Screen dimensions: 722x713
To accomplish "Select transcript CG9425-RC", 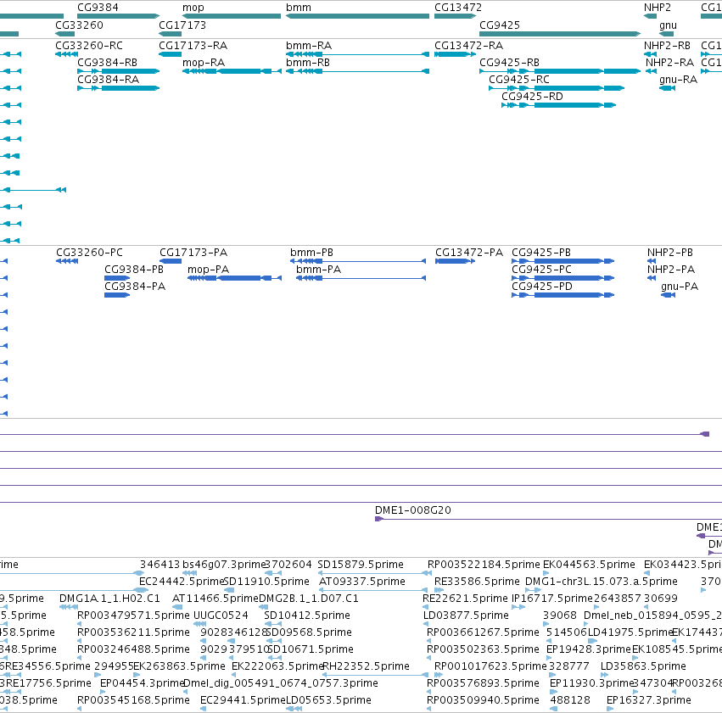I will 557,88.
